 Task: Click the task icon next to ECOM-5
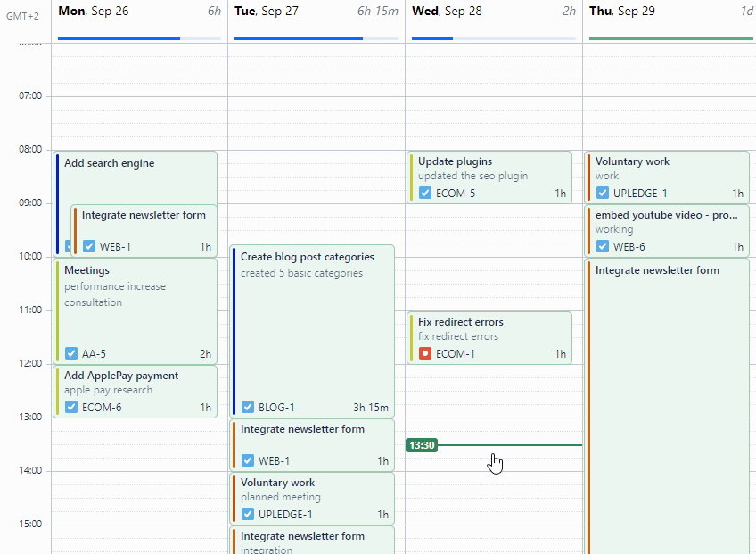click(x=424, y=194)
